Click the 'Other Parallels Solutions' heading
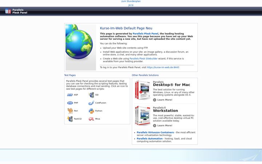This screenshot has width=262, height=164. click(145, 75)
